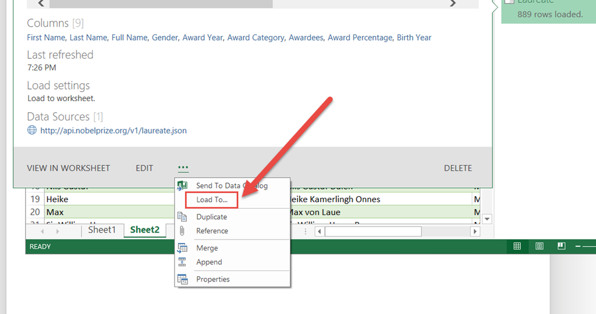This screenshot has height=314, width=596.
Task: Click the zoom out minus button
Action: 577,247
